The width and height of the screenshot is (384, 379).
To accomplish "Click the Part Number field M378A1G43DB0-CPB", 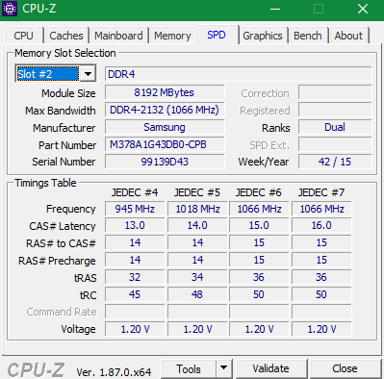I will click(165, 144).
